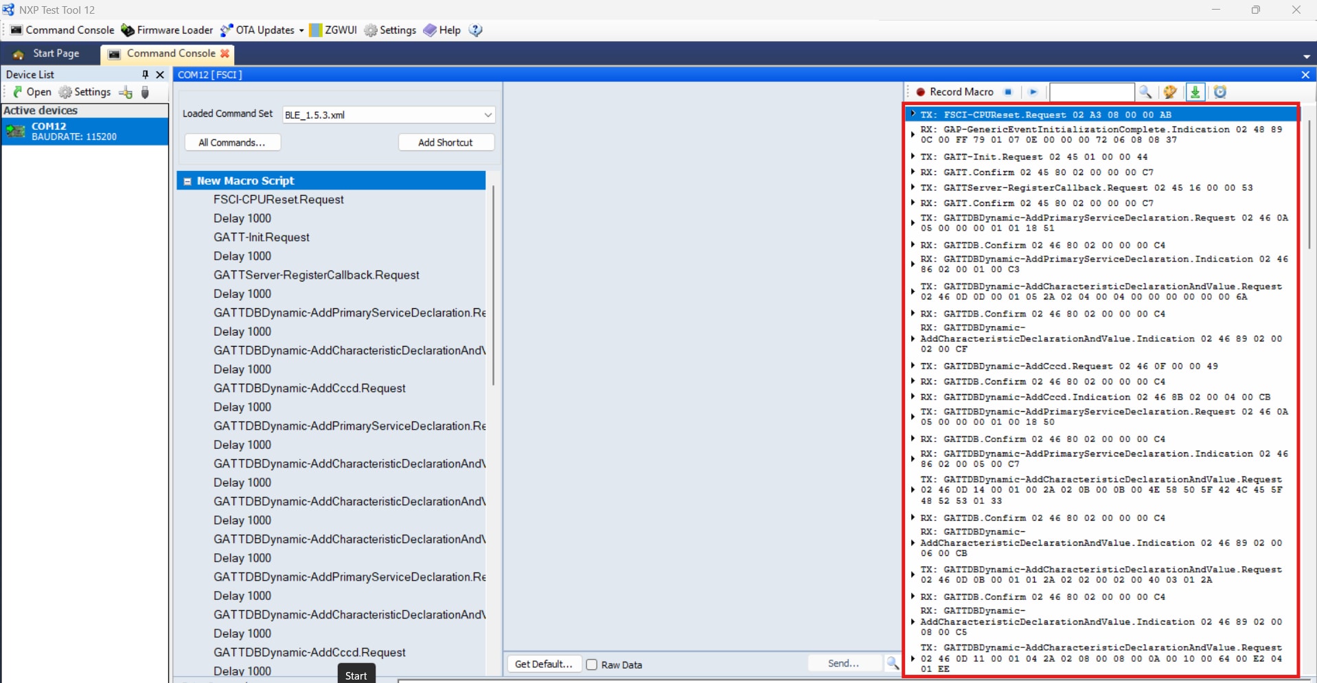Expand the OTA Updates dropdown

[302, 30]
